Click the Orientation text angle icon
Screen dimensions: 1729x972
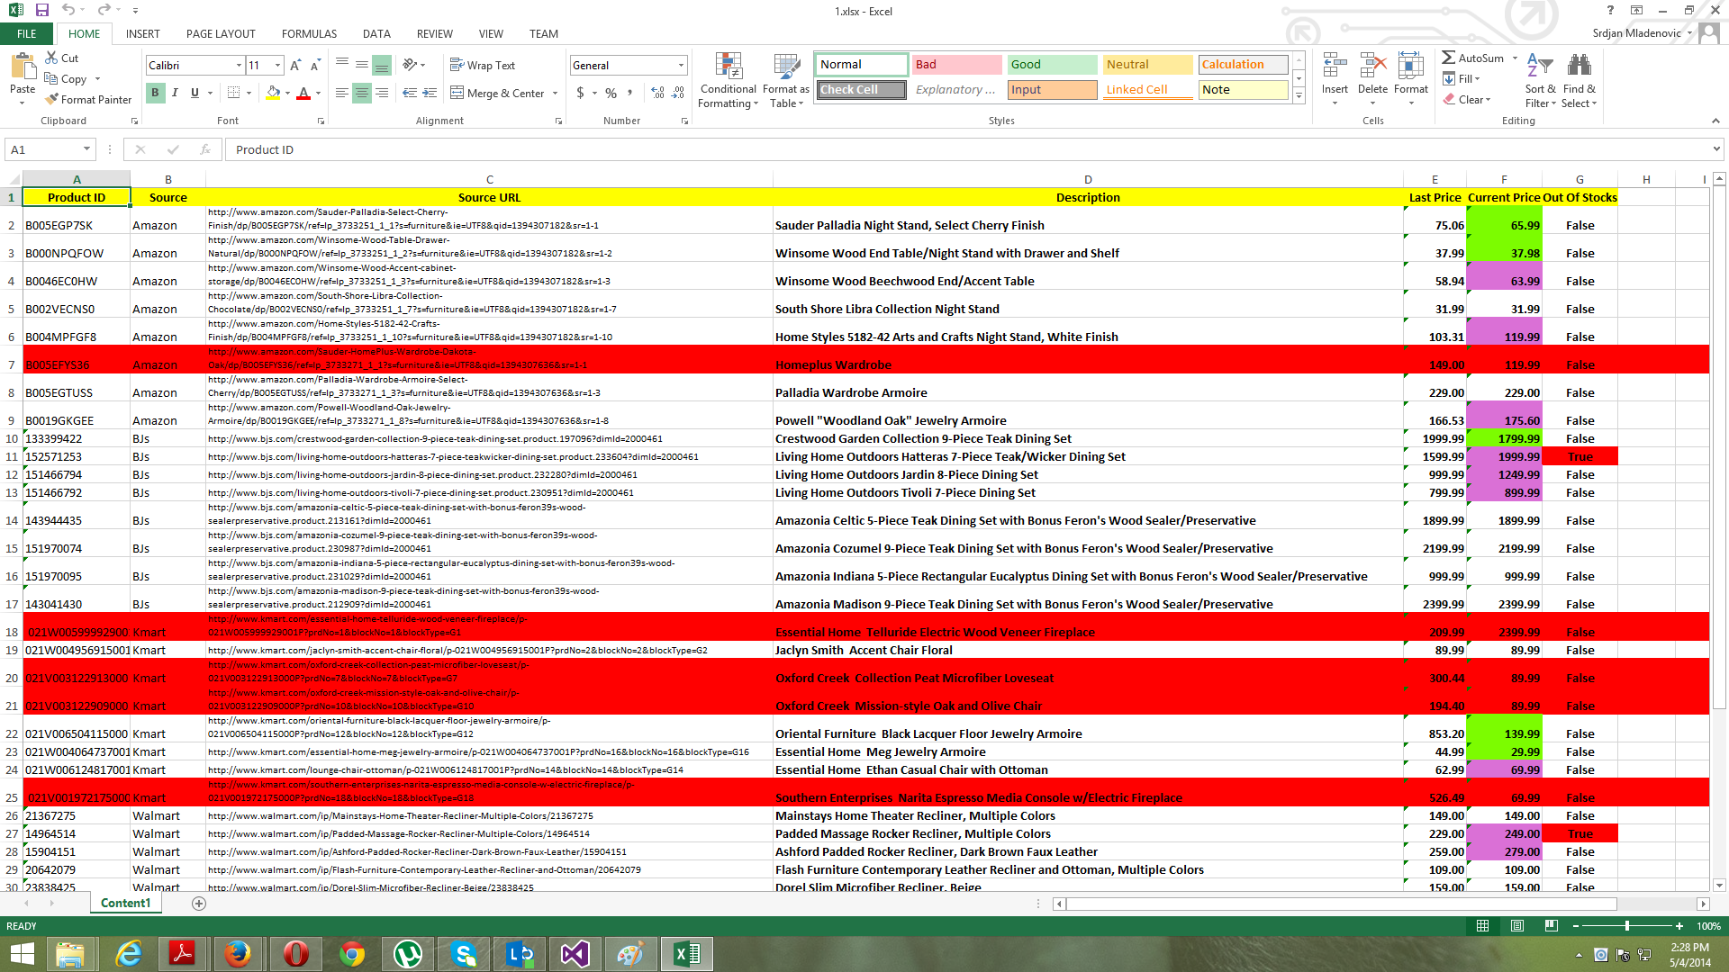(x=411, y=65)
